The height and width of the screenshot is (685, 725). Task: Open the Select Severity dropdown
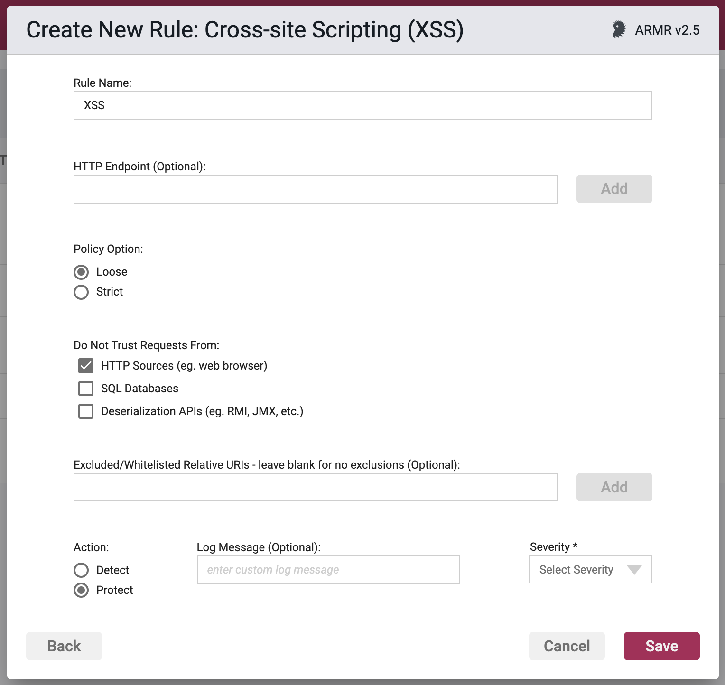[591, 569]
